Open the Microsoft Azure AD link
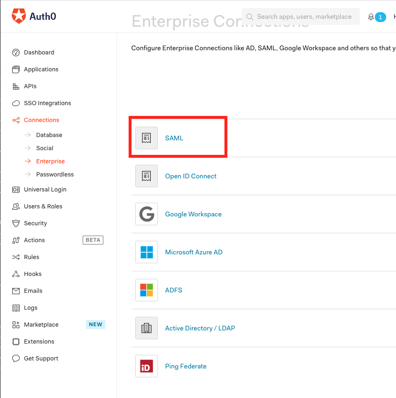The height and width of the screenshot is (398, 396). pyautogui.click(x=194, y=252)
